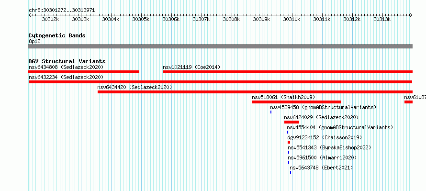Screen dimensions: 426x191
Task: Click the 30306k ruler tick label
Action: click(171, 19)
